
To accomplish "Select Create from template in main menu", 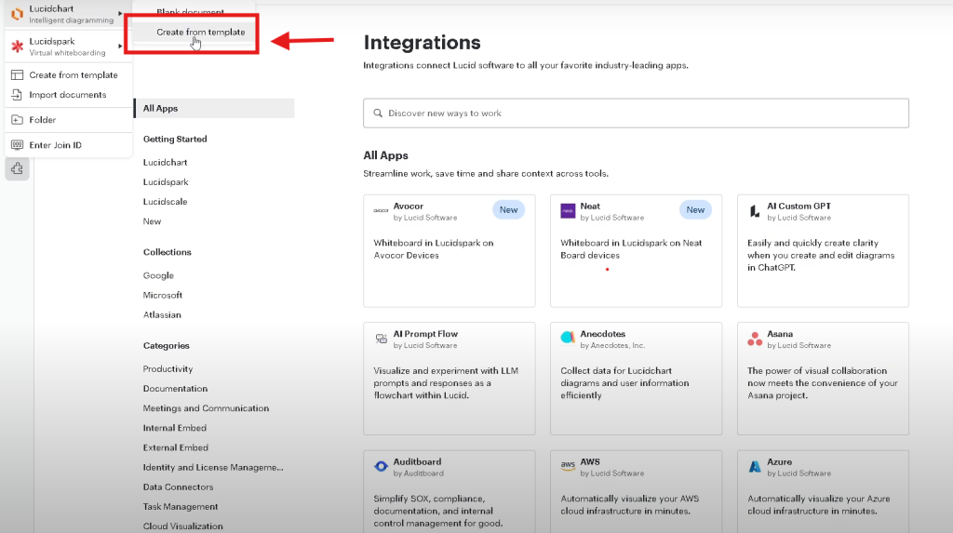I will tap(74, 74).
